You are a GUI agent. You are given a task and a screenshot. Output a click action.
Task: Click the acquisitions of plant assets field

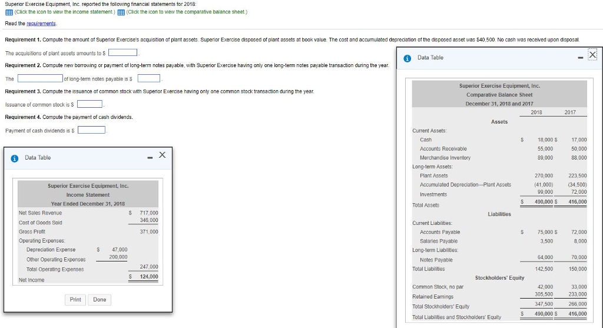click(x=123, y=52)
